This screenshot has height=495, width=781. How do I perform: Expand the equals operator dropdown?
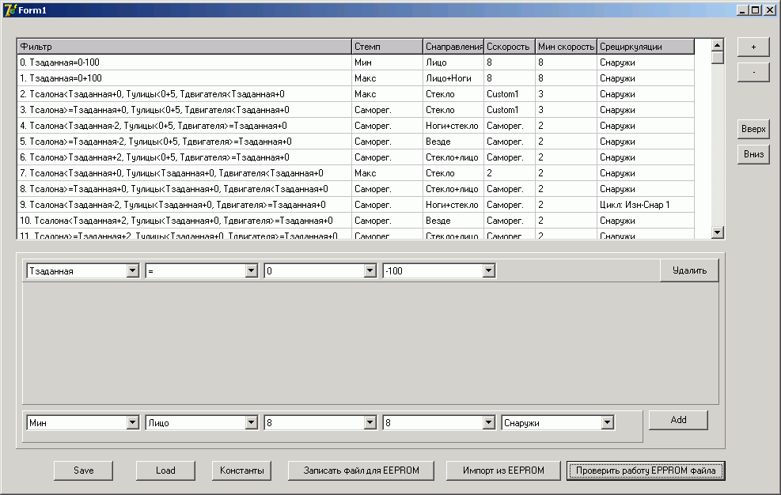(252, 271)
